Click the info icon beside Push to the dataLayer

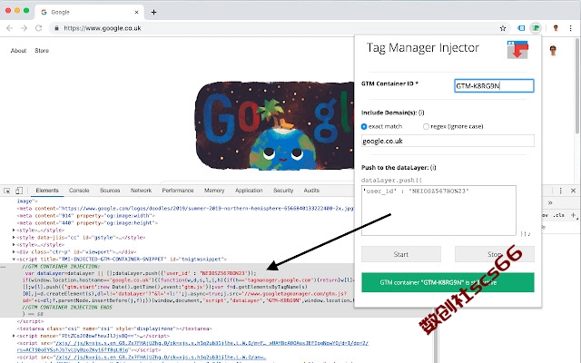[433, 167]
